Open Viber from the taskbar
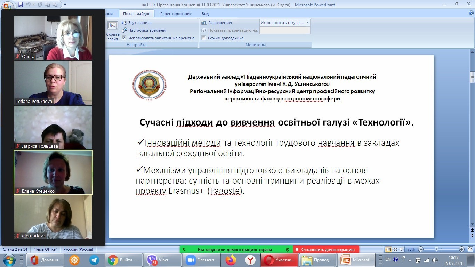475x267 pixels. click(x=162, y=260)
